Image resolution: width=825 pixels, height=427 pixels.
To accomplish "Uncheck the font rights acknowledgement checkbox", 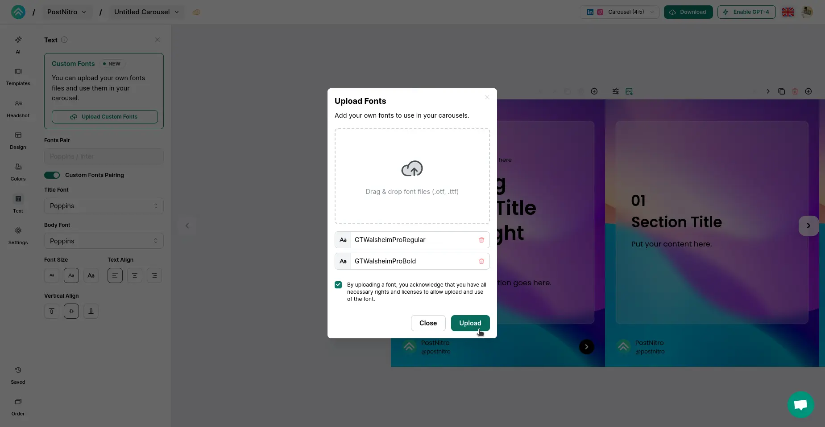I will (338, 284).
